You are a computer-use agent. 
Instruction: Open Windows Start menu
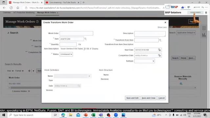(4, 115)
